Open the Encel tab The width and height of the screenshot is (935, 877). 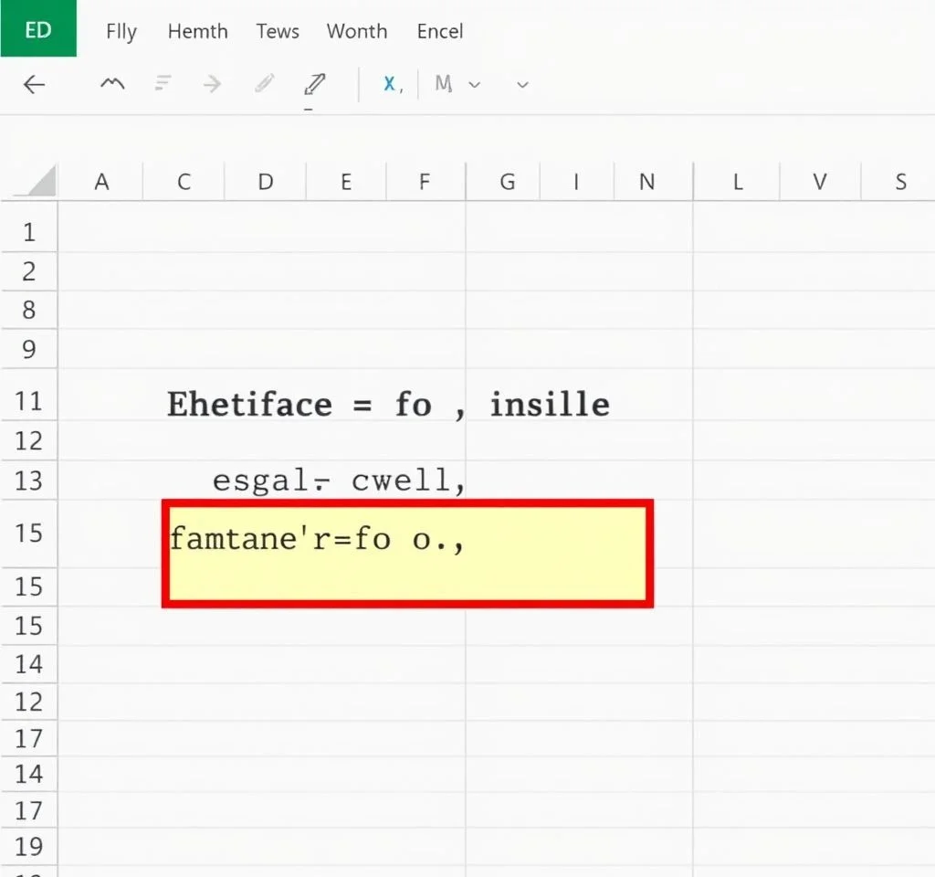[x=440, y=31]
